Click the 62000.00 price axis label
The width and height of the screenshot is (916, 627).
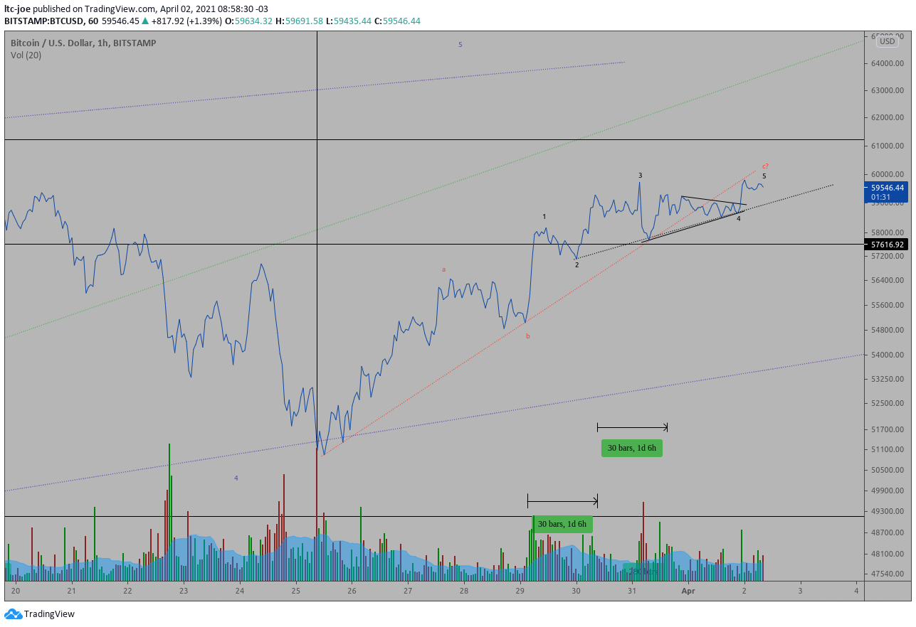click(x=887, y=118)
